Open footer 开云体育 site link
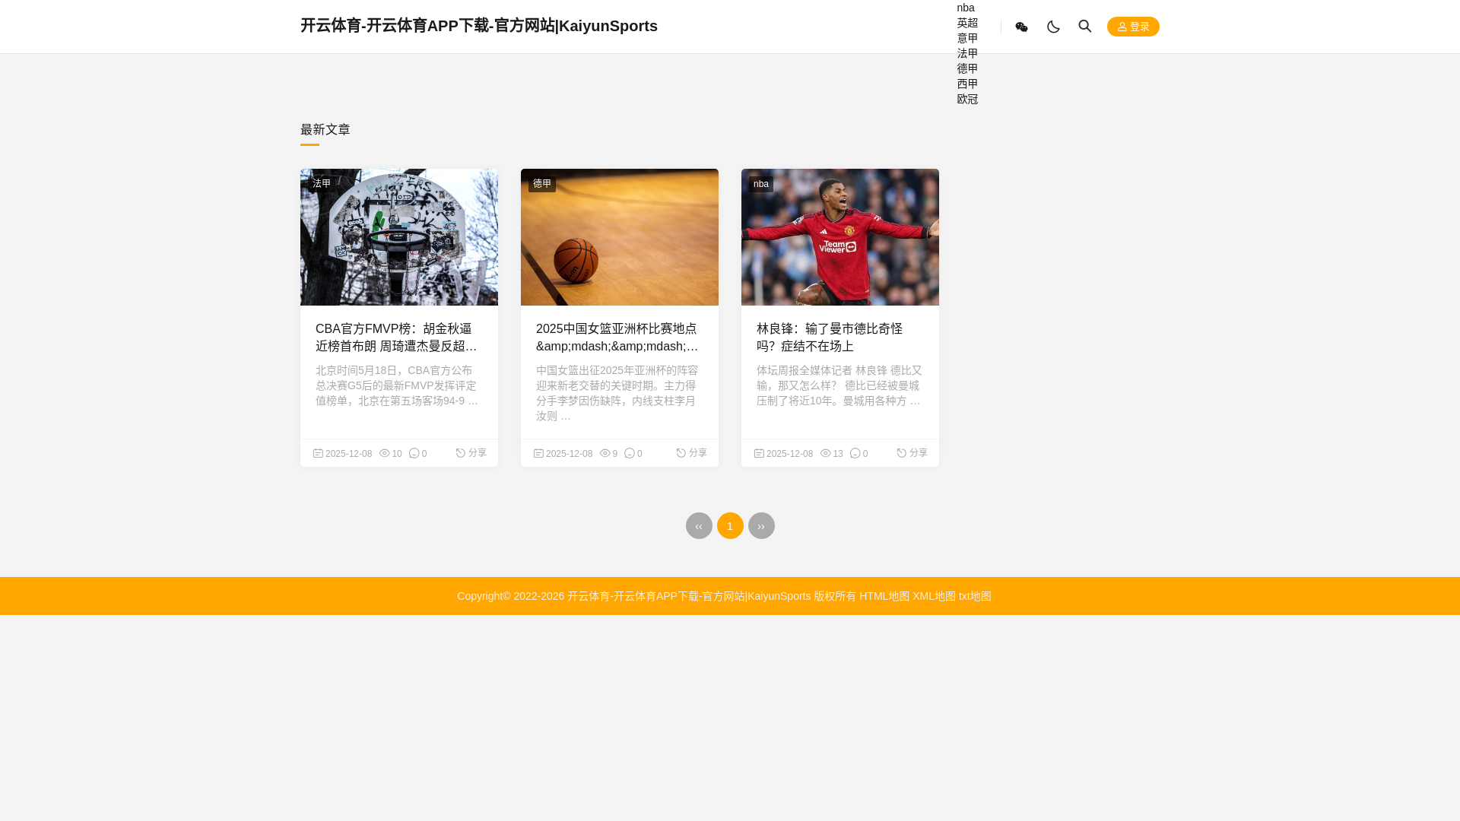 coord(689,596)
